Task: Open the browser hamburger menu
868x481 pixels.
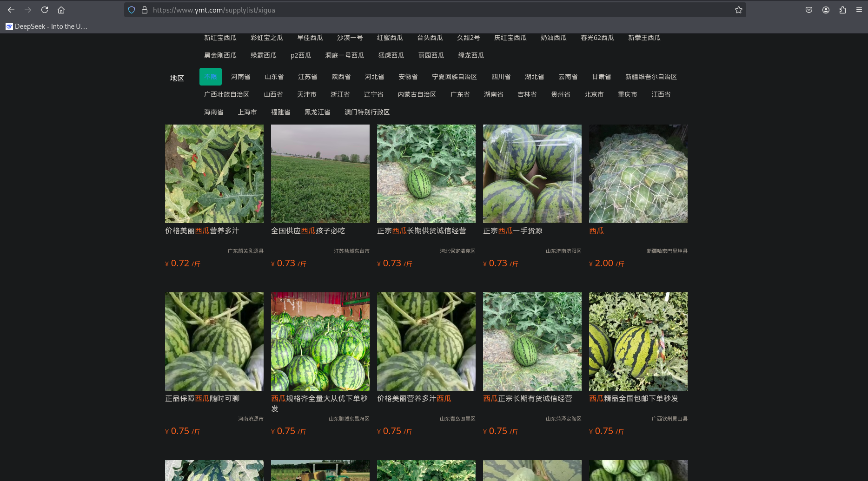Action: 859,10
